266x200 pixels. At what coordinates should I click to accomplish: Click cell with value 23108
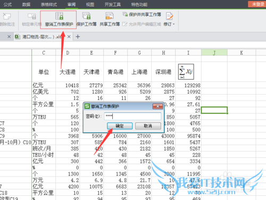(139, 187)
